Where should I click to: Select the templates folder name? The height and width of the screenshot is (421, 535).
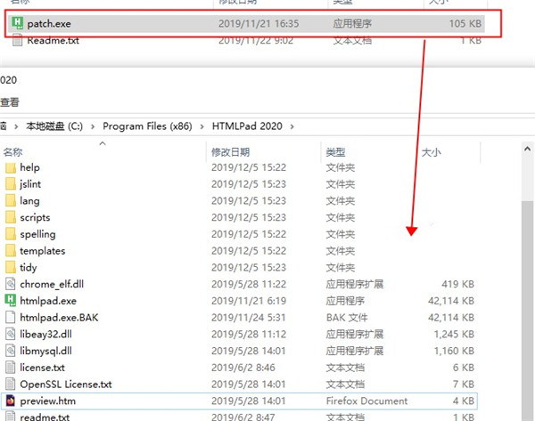pos(42,251)
